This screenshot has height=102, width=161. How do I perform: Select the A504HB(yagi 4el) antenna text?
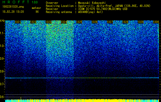point(90,12)
